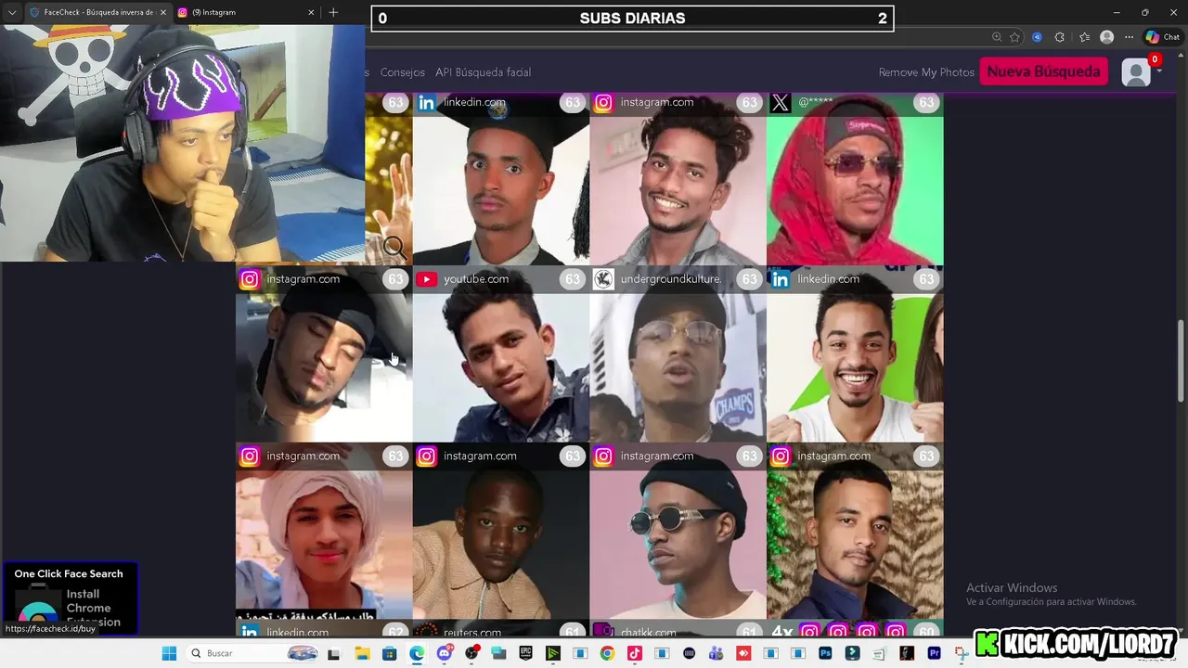Open File Explorer from the taskbar
Viewport: 1188px width, 668px height.
(x=362, y=653)
